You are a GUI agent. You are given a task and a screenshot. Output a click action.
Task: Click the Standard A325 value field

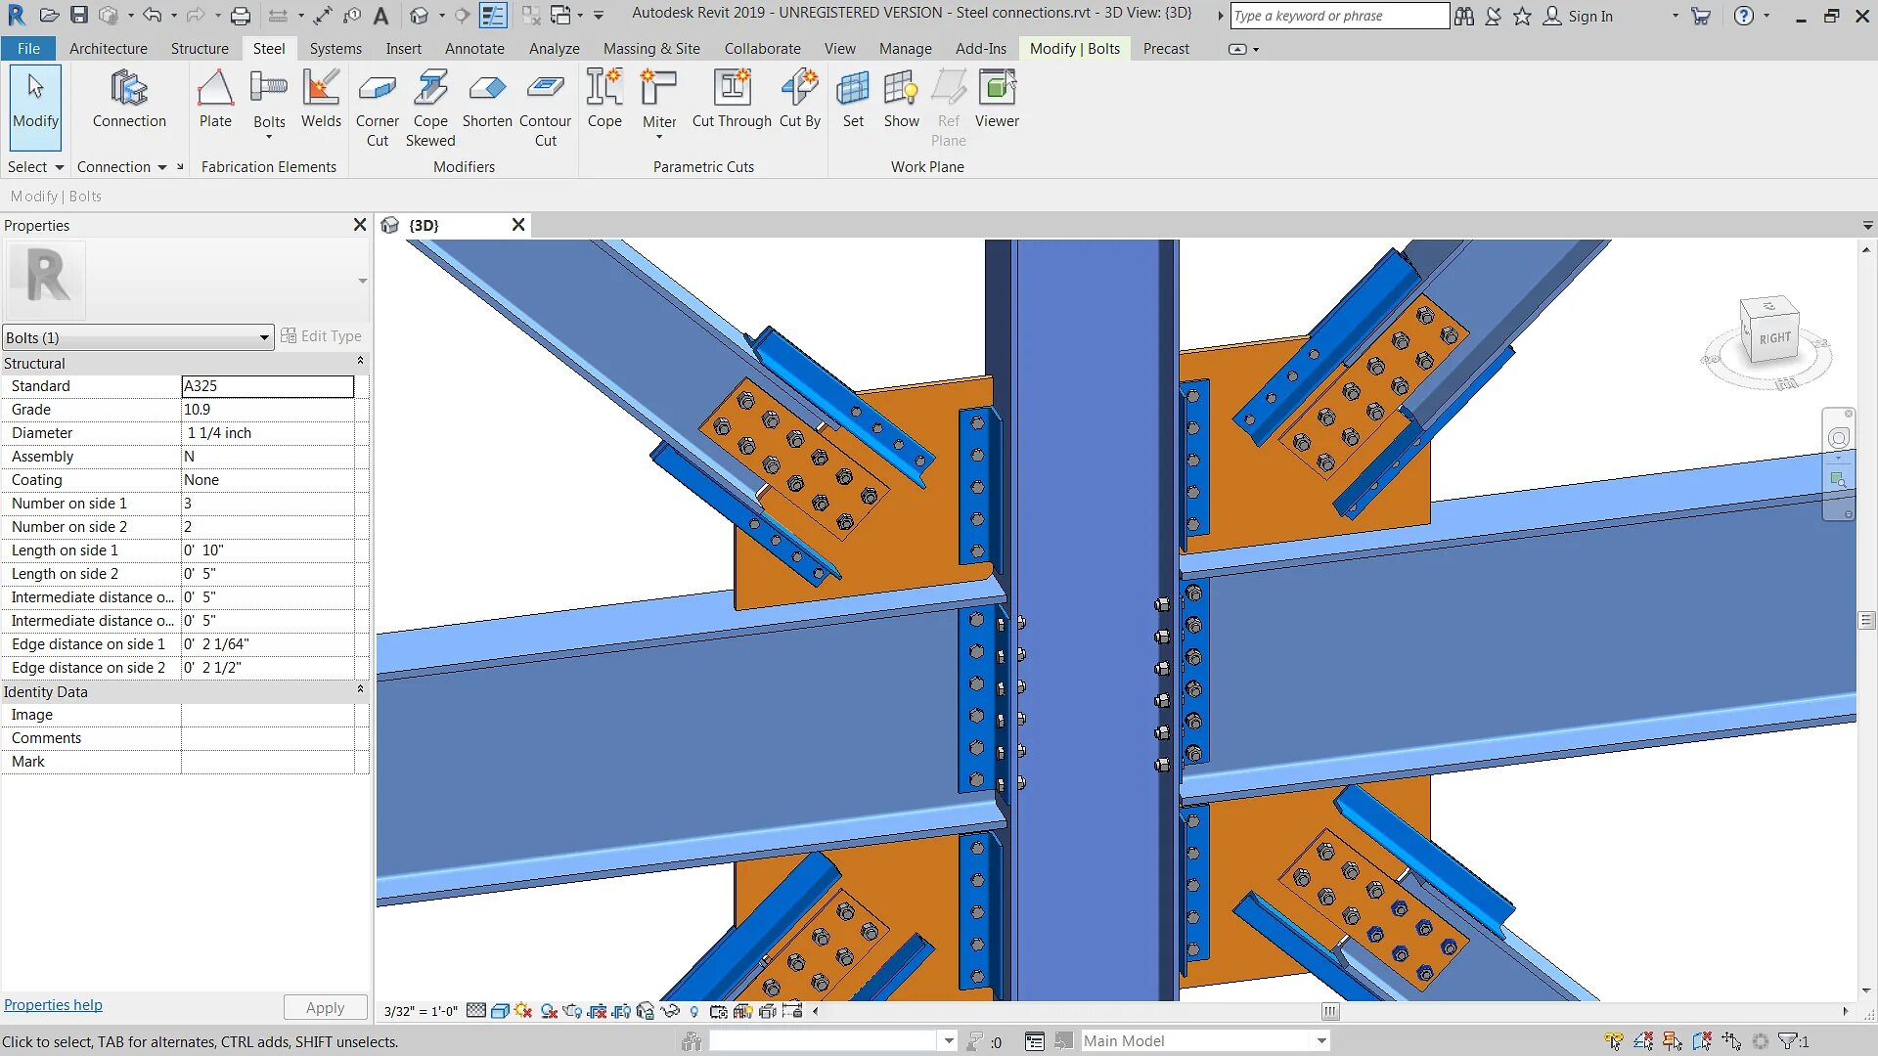point(267,386)
